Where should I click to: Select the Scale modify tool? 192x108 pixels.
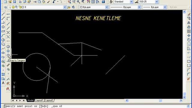(189, 44)
